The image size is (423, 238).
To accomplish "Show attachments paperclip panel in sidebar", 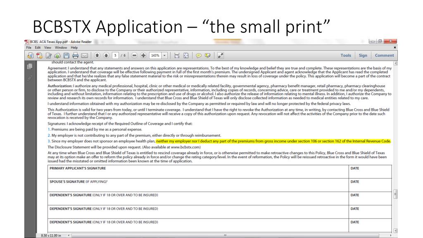I will pyautogui.click(x=30, y=78).
